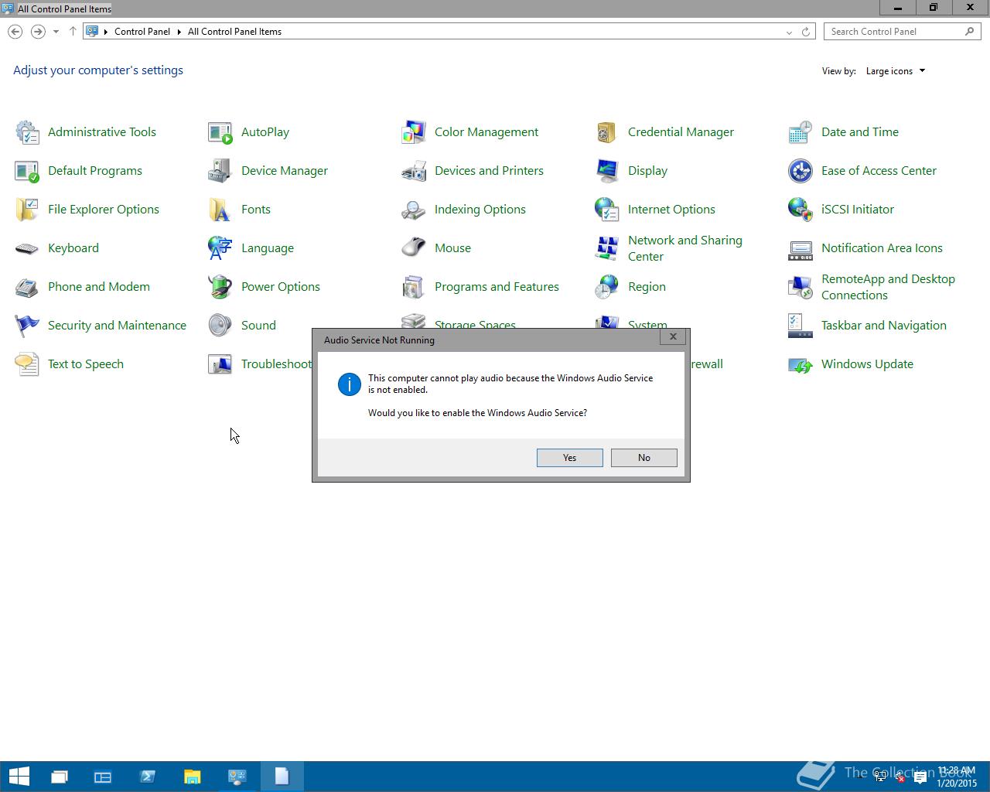Viewport: 990px width, 792px height.
Task: Open the File Explorer Options icon
Action: (27, 210)
